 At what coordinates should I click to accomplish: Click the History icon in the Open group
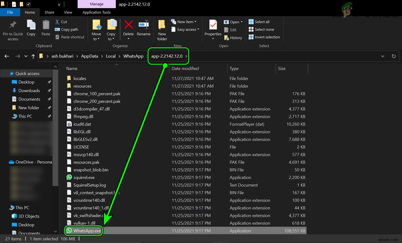[233, 37]
